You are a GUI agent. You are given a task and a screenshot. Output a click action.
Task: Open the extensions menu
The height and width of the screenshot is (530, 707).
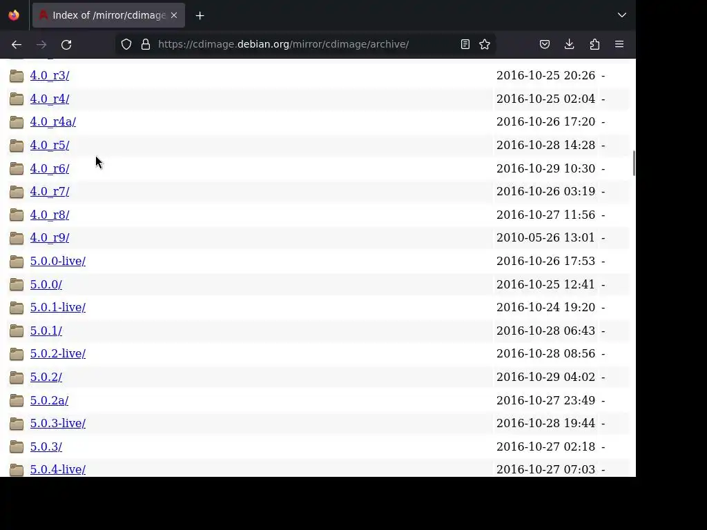(594, 44)
